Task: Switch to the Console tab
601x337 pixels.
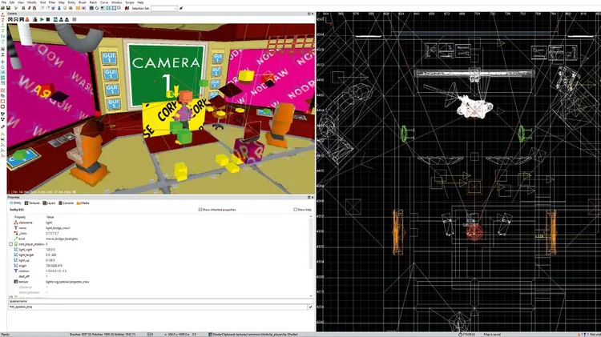Action: click(68, 203)
